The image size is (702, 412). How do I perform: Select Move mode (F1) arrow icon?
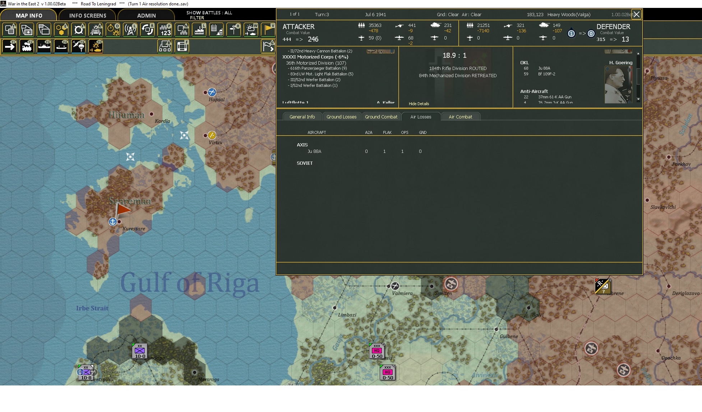(10, 46)
